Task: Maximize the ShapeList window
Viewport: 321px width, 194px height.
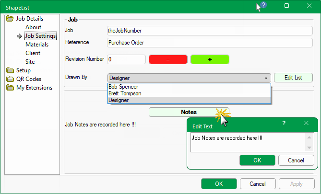Action: [287, 6]
